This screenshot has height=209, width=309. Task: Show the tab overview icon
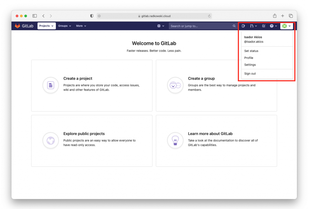coord(291,16)
